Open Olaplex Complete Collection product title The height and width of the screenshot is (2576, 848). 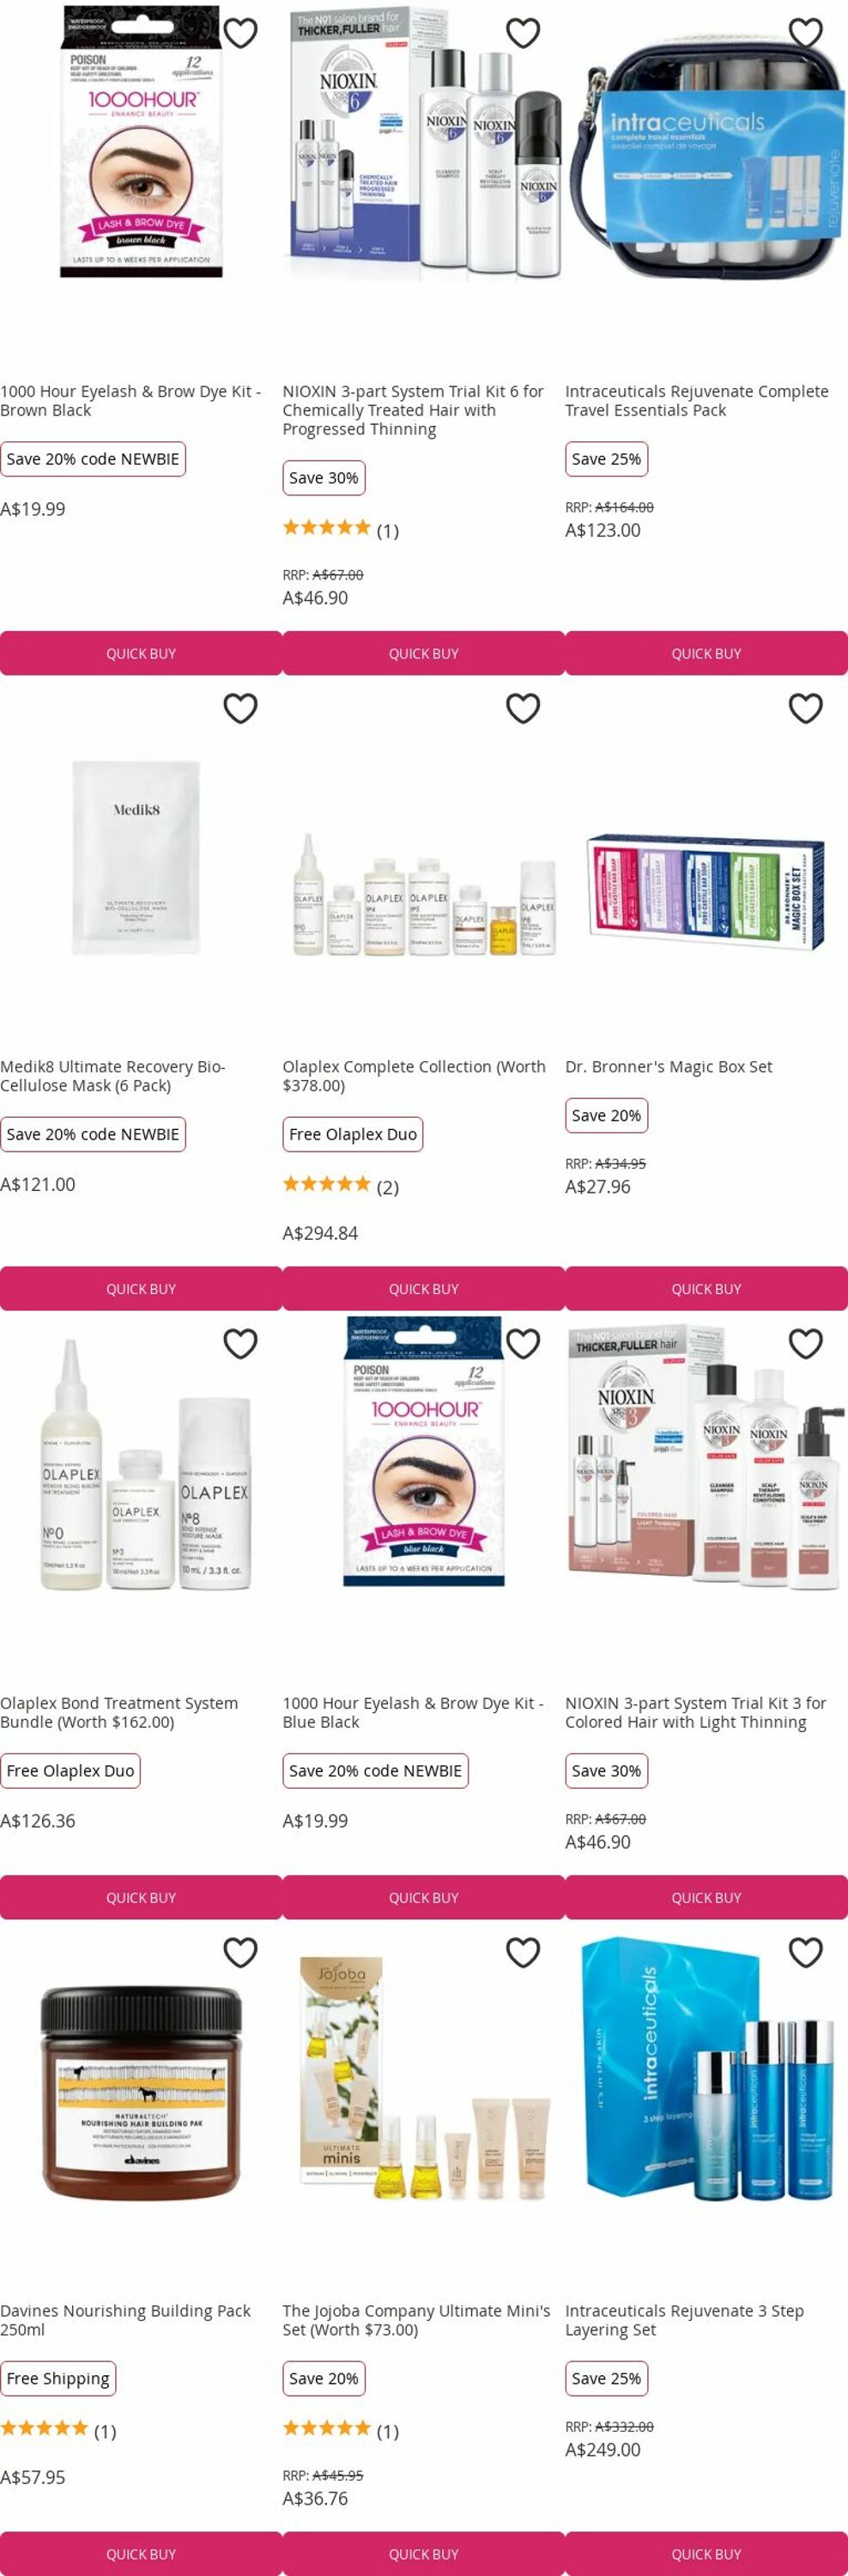[x=414, y=1076]
